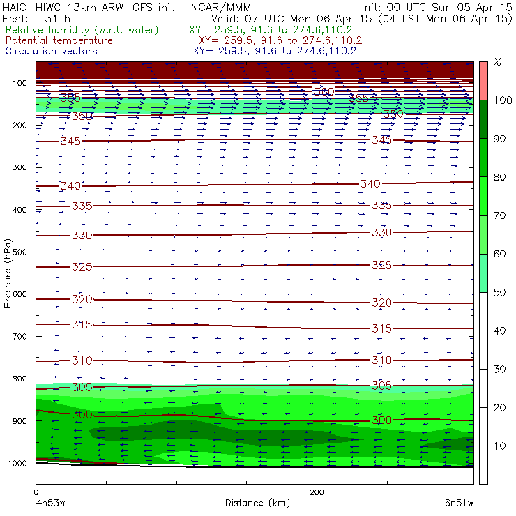The width and height of the screenshot is (516, 516).
Task: Click the colorbar "80" value label
Action: pyautogui.click(x=499, y=177)
